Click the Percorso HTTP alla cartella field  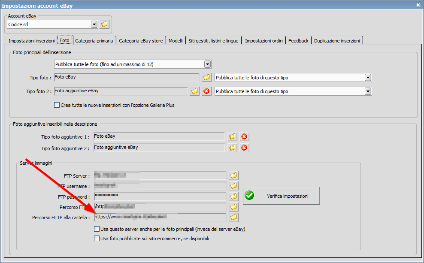[160, 218]
